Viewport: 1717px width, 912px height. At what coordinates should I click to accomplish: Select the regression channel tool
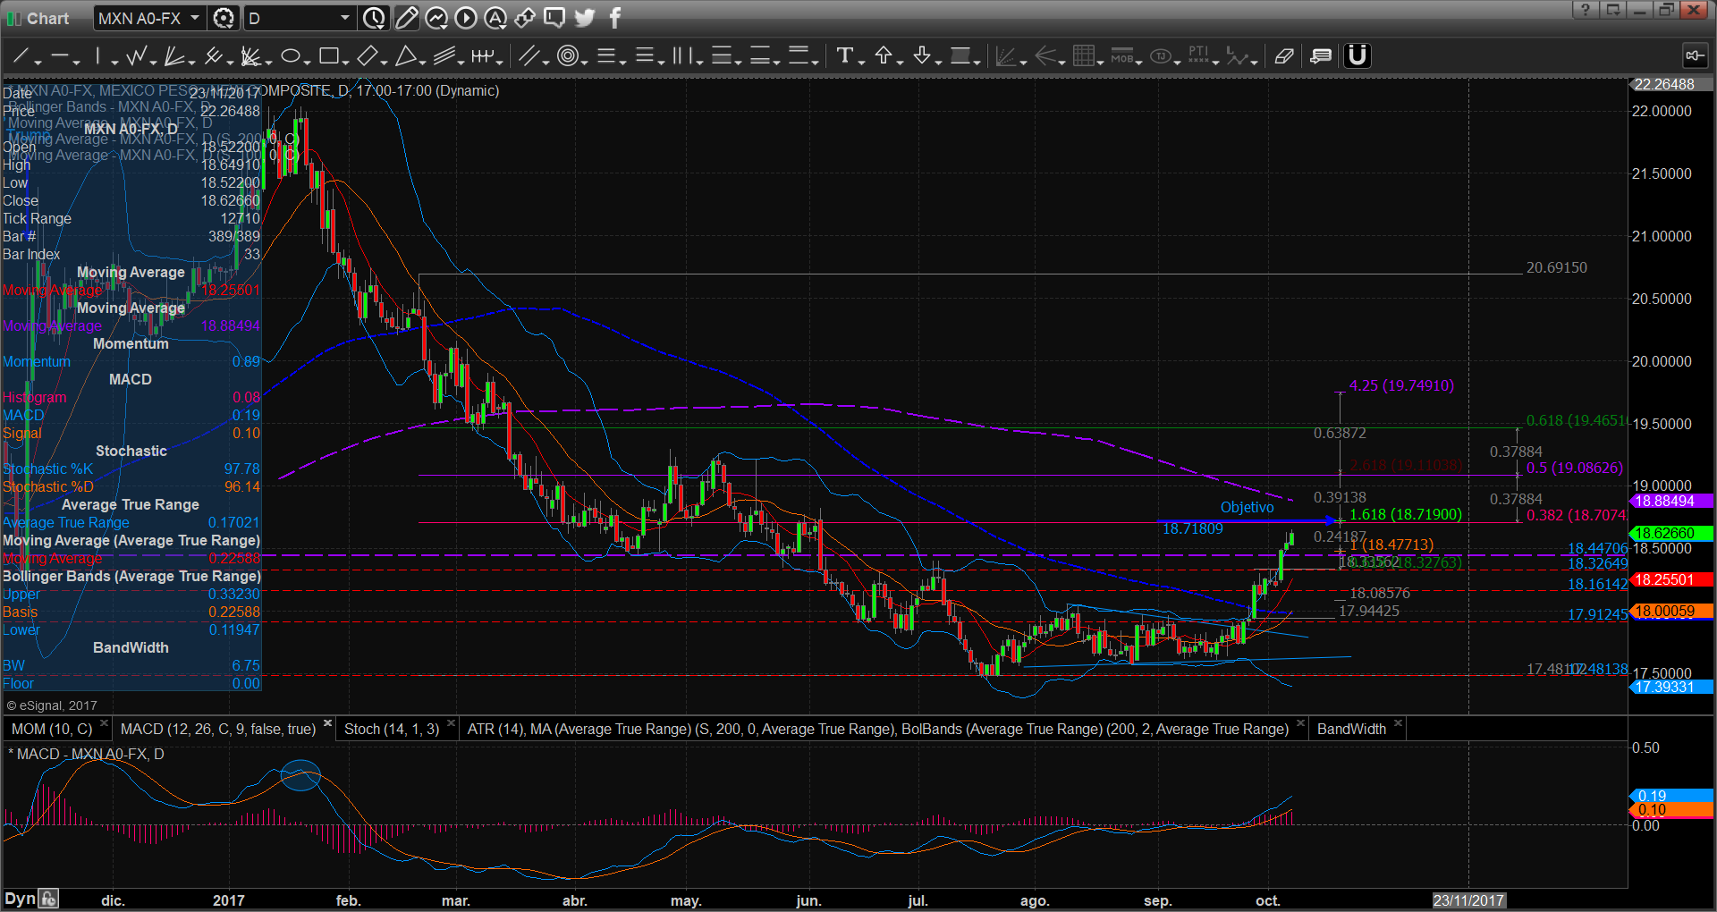pos(444,56)
